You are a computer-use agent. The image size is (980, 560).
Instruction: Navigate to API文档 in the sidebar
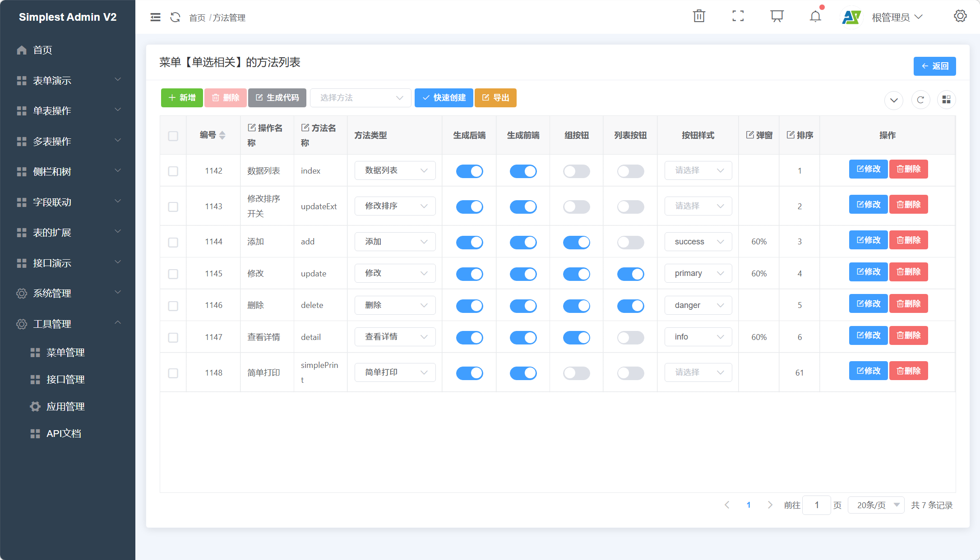(x=64, y=433)
